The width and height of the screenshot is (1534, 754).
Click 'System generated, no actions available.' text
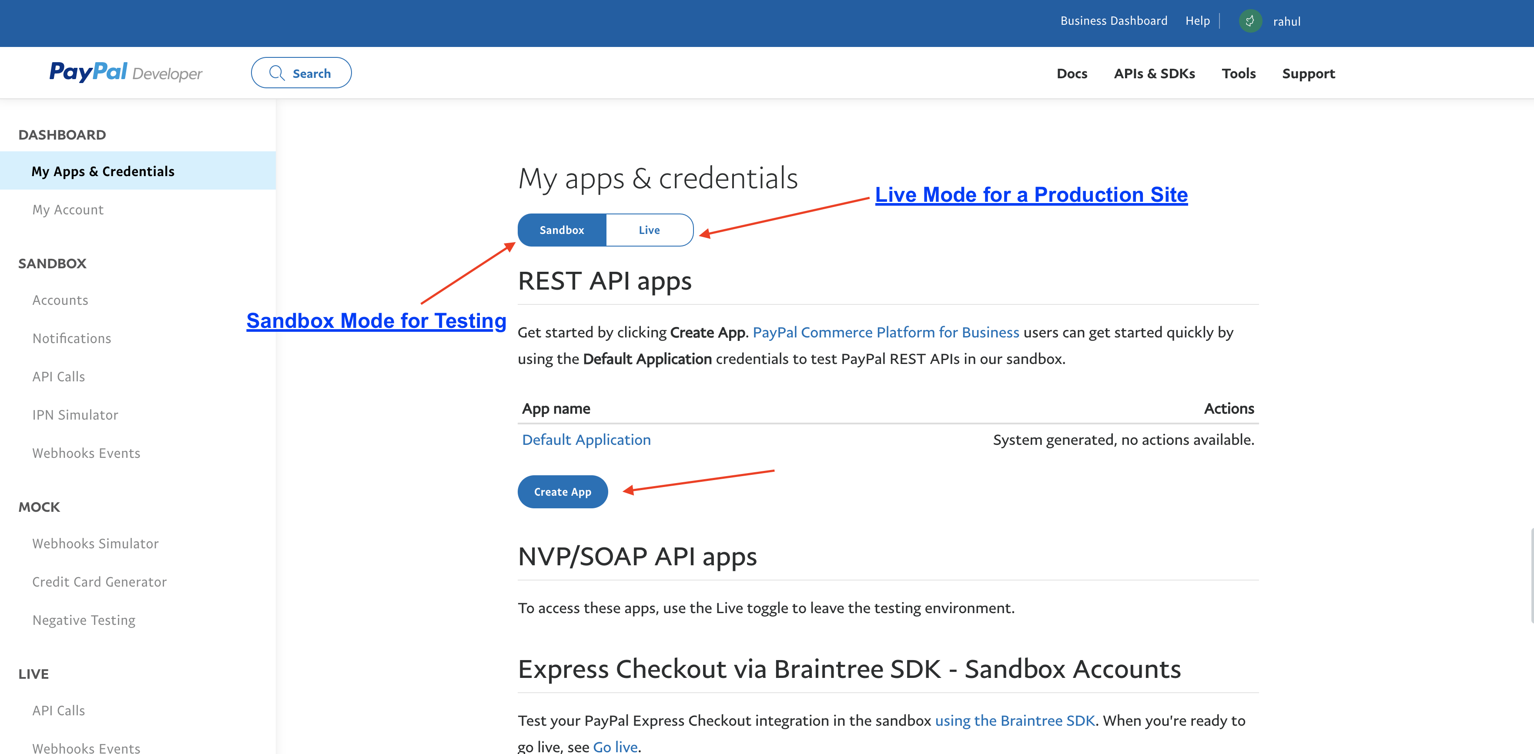pyautogui.click(x=1124, y=440)
